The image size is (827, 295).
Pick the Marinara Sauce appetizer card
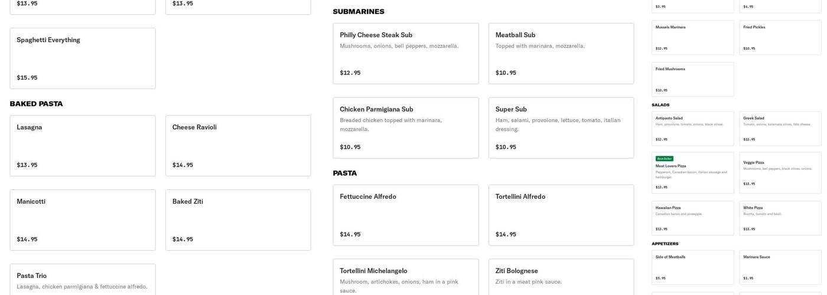pyautogui.click(x=780, y=267)
